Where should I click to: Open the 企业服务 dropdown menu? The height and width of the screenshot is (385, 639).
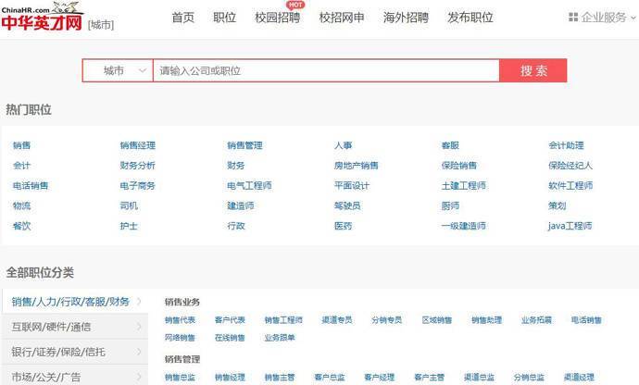pyautogui.click(x=602, y=17)
